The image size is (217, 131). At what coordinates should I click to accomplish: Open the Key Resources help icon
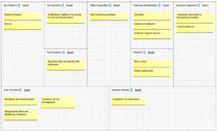coord(64,52)
